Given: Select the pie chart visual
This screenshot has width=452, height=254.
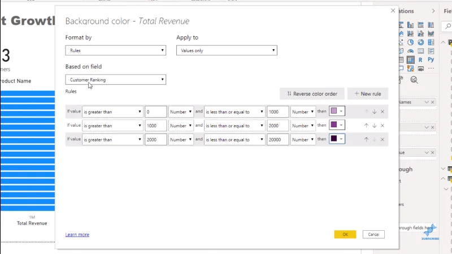Looking at the screenshot, I should pos(411,42).
